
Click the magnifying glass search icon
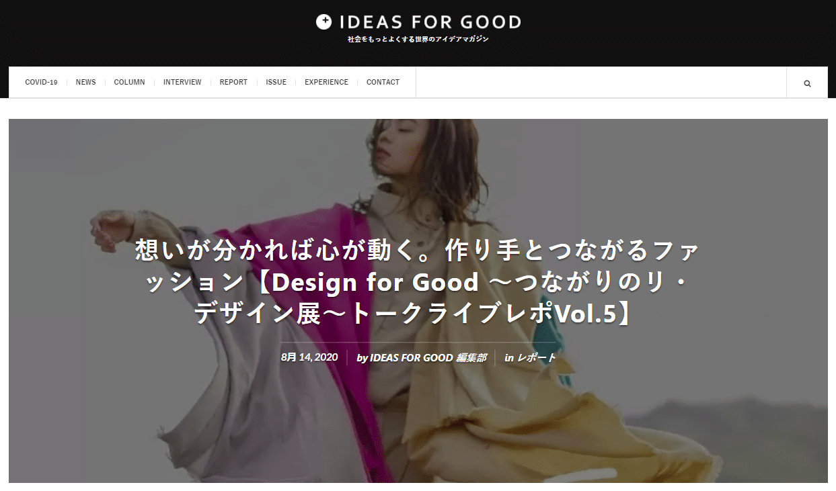(x=807, y=83)
